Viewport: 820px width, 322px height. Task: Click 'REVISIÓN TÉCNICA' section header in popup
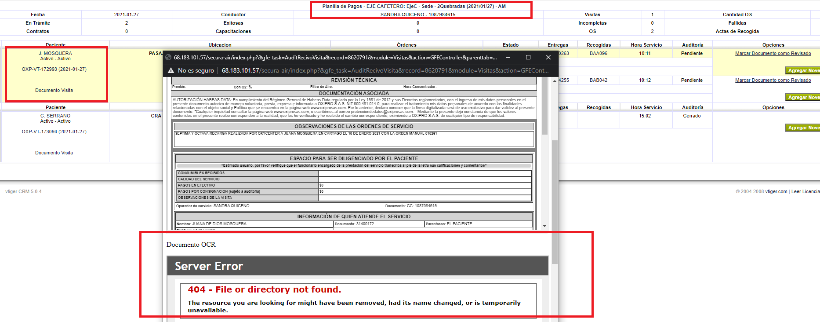(x=354, y=80)
